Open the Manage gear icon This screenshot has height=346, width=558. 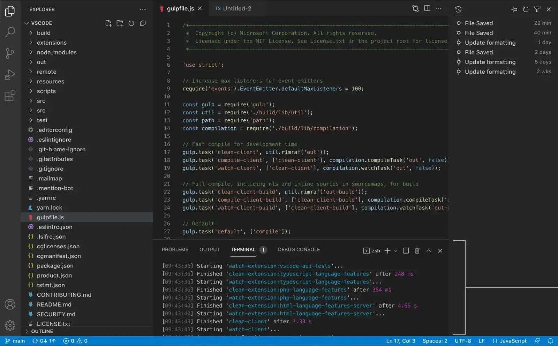pos(10,325)
